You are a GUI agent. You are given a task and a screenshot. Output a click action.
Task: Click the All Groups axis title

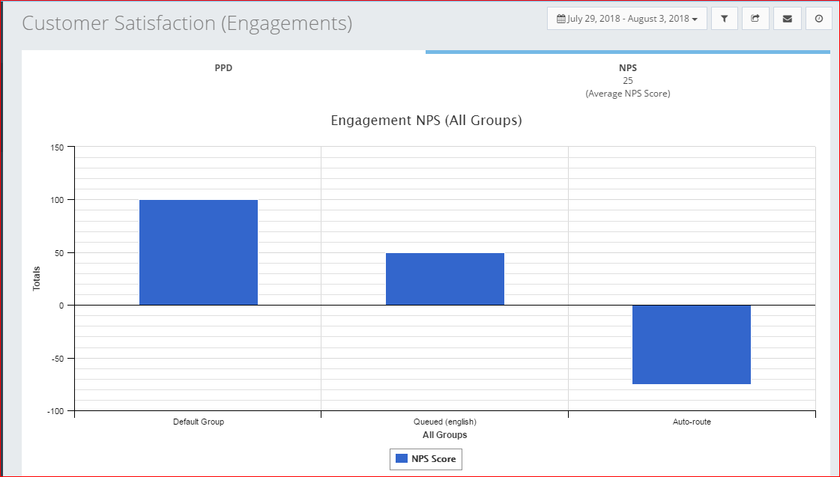point(445,435)
